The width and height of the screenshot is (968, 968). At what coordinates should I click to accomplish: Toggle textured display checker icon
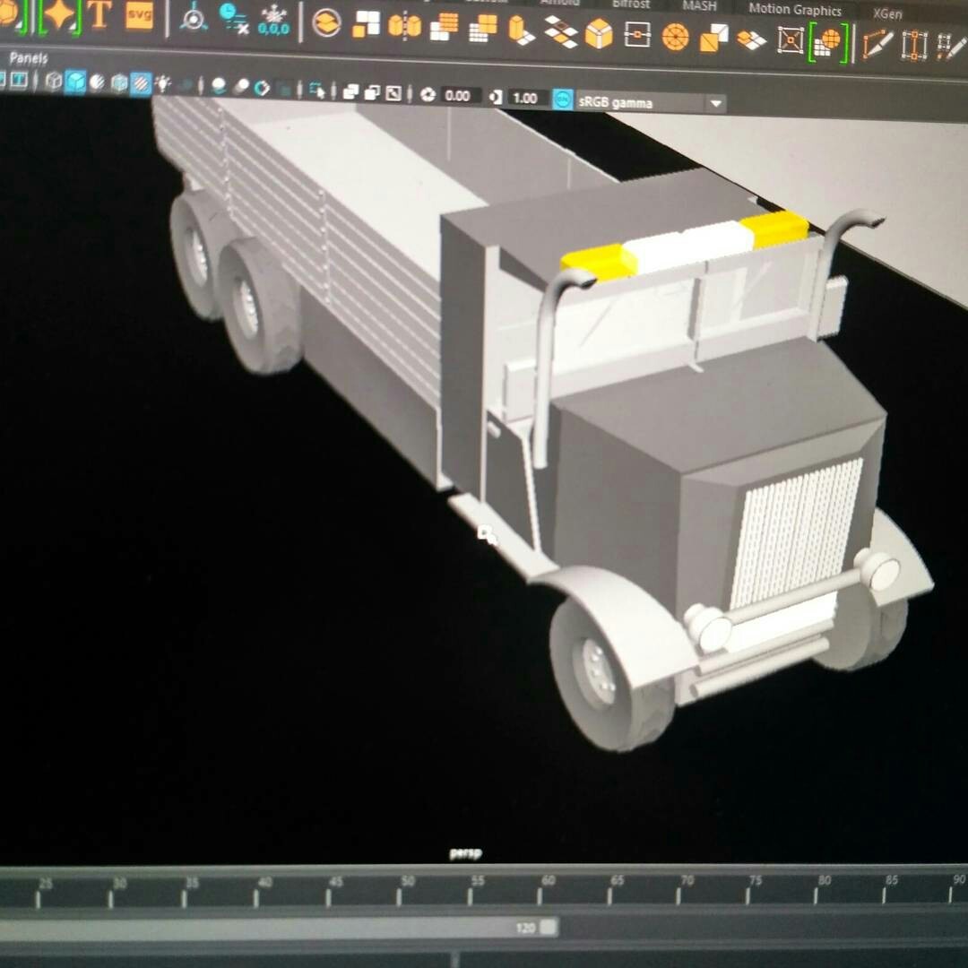(141, 84)
